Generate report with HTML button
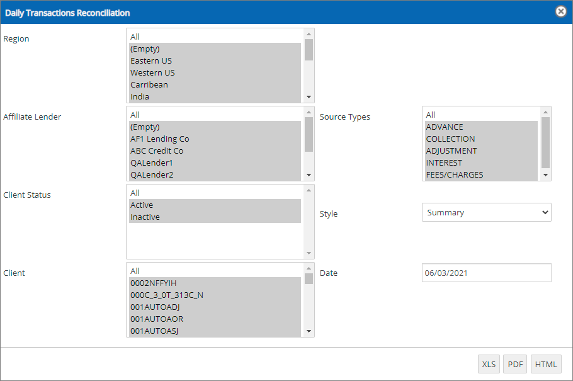The image size is (573, 381). point(546,364)
